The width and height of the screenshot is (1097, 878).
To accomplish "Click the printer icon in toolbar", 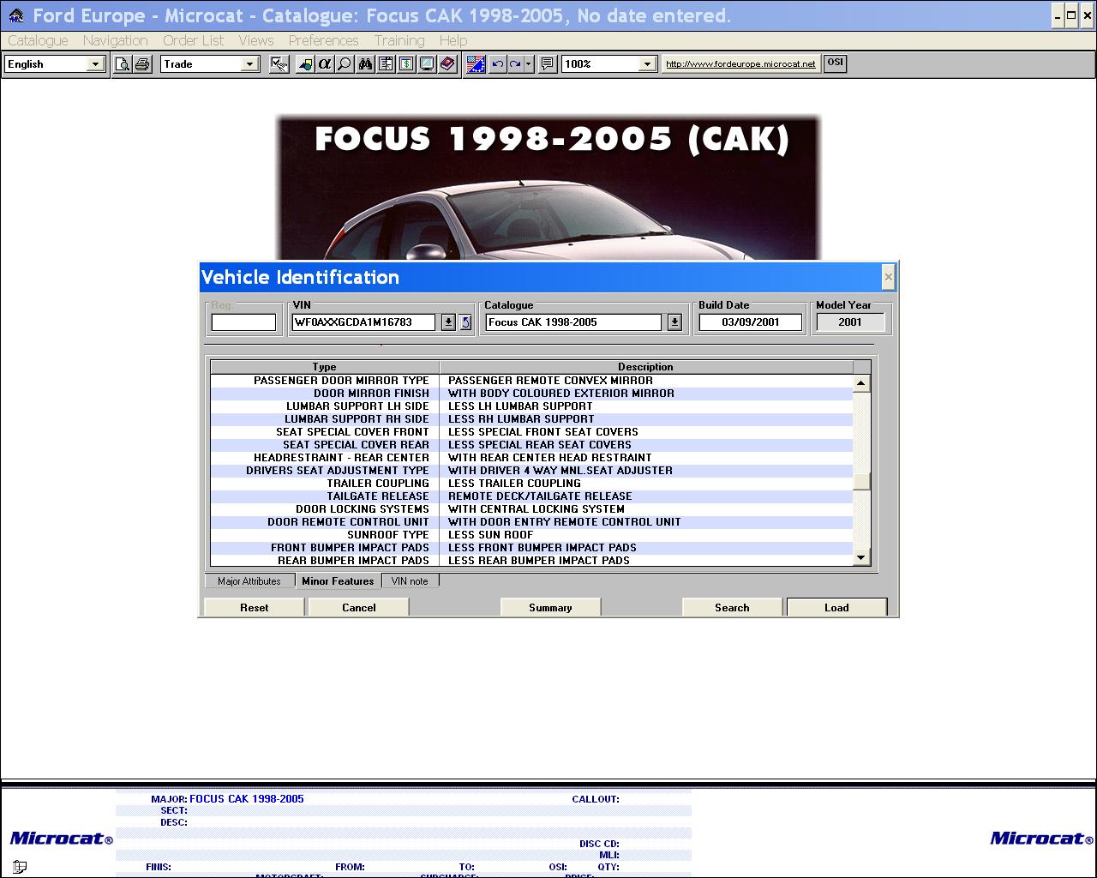I will point(142,64).
